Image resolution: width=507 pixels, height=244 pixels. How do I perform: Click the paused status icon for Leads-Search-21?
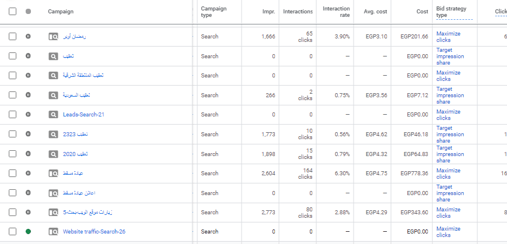pyautogui.click(x=28, y=114)
